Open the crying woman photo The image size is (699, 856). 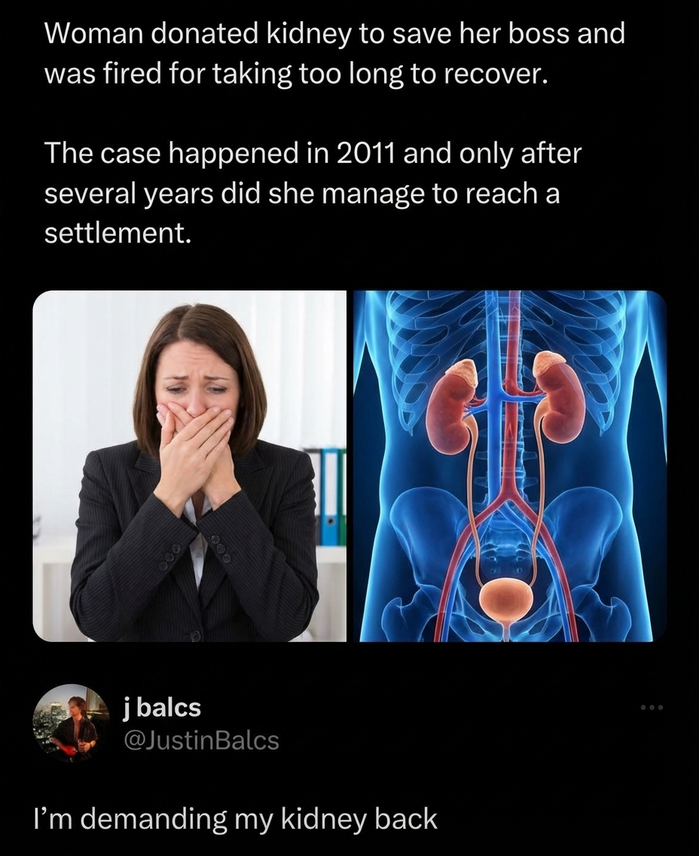tap(189, 466)
